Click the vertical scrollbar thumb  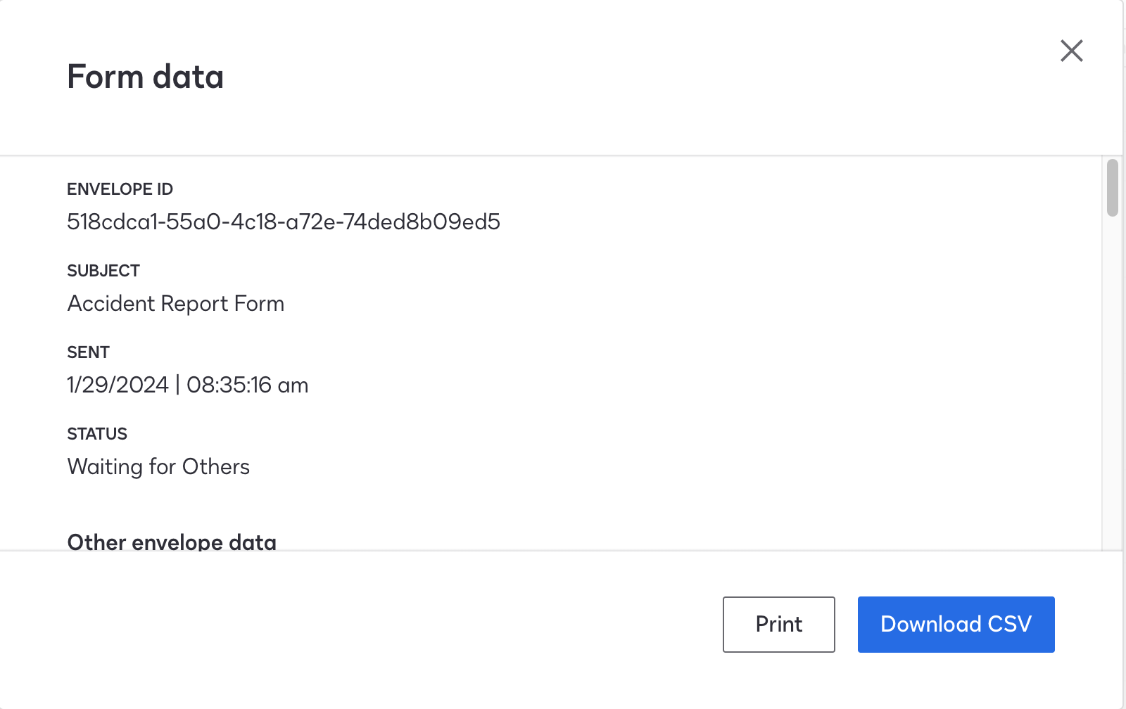pos(1112,188)
